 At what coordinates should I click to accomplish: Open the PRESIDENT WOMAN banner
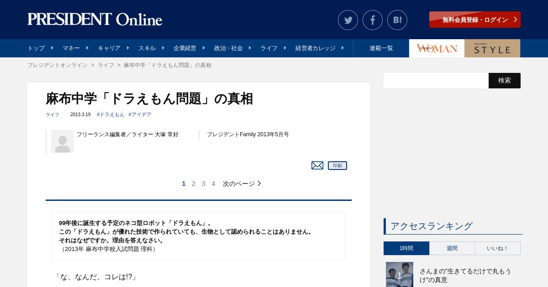[437, 48]
